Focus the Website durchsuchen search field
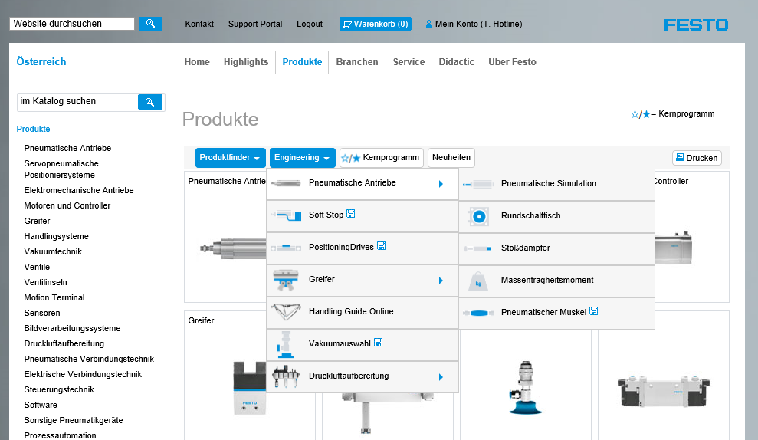This screenshot has width=758, height=440. 72,24
